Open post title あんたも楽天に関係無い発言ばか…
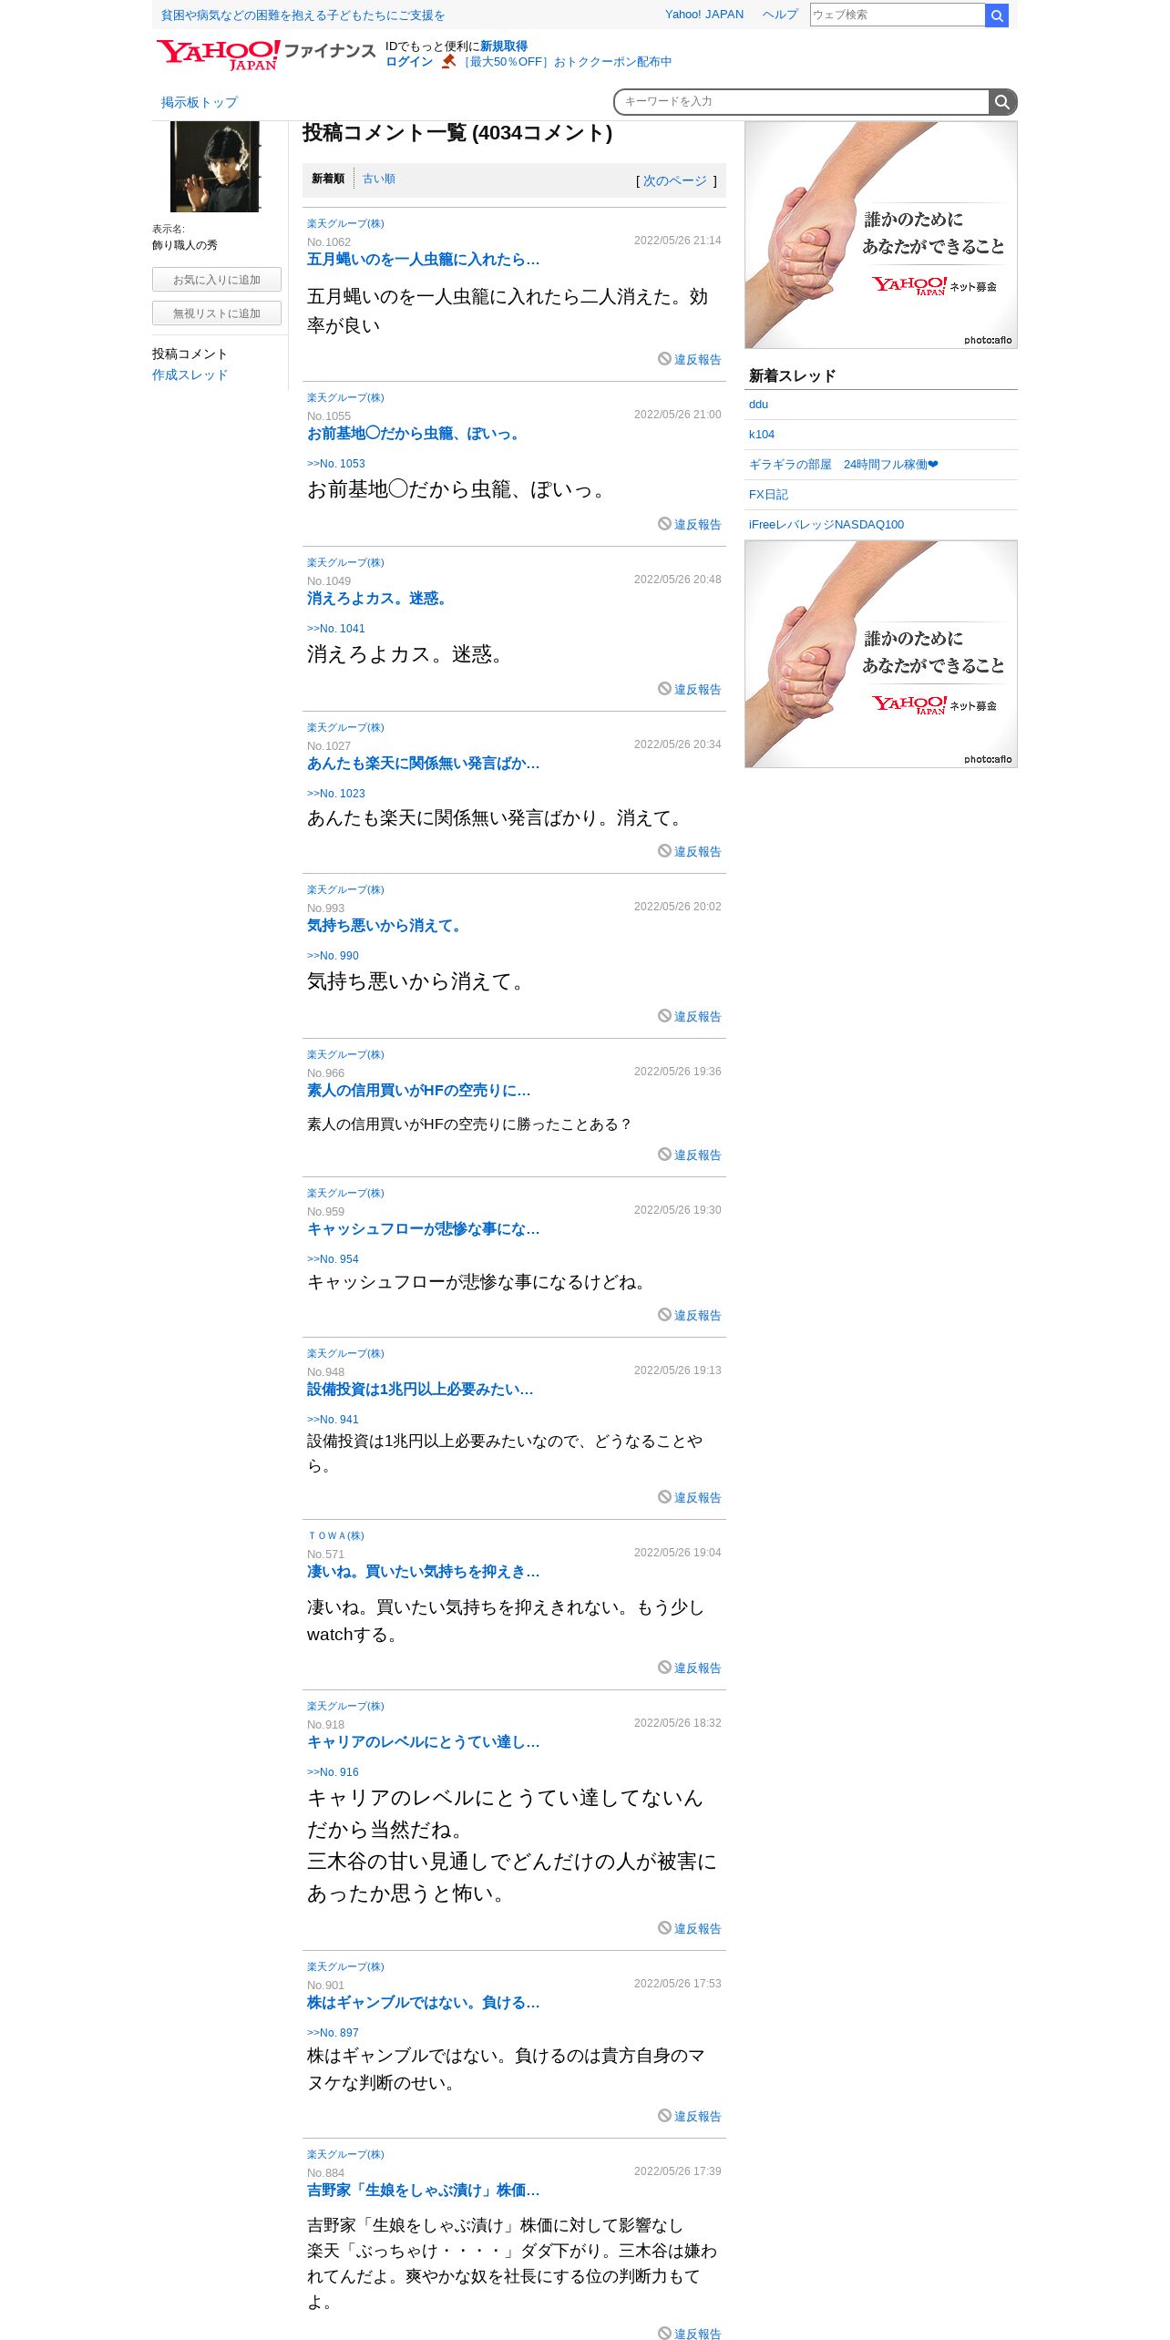Image resolution: width=1170 pixels, height=2340 pixels. [423, 764]
